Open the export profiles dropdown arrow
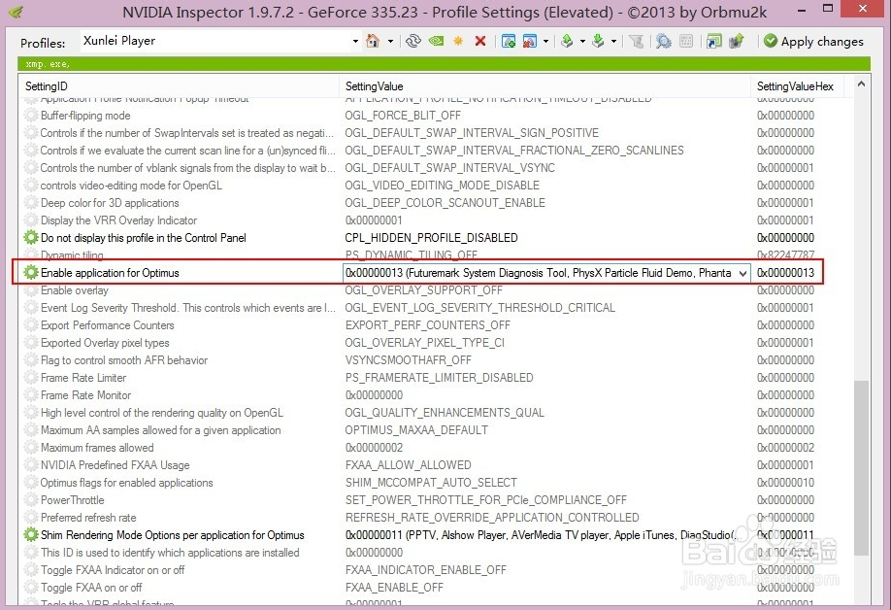Image resolution: width=891 pixels, height=610 pixels. click(582, 42)
